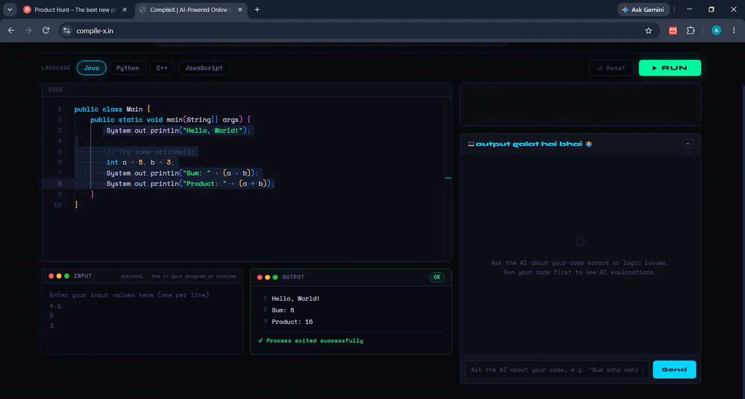The height and width of the screenshot is (399, 745).
Task: Click the OK status badge in output
Action: pyautogui.click(x=437, y=277)
